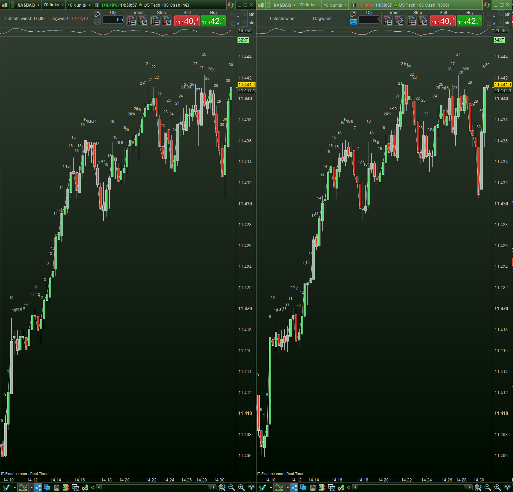
Task: Collapse toolbar with the double chevron, left chart
Action: (x=93, y=487)
